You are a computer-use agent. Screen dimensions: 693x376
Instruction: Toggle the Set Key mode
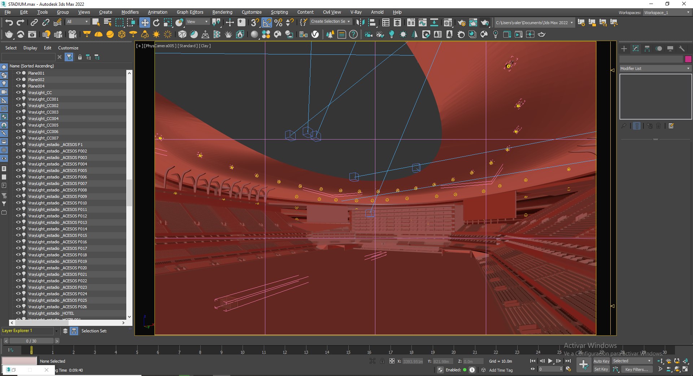click(x=601, y=369)
